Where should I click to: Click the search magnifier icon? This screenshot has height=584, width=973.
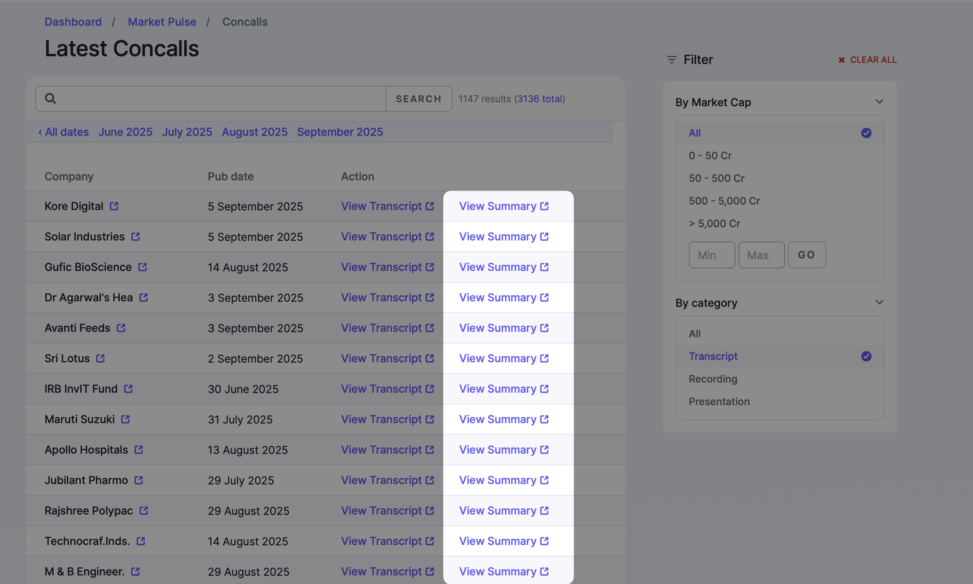click(x=50, y=98)
